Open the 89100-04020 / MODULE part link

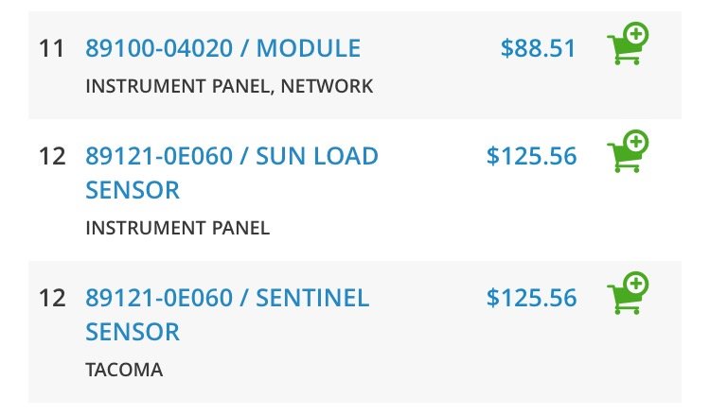[222, 48]
